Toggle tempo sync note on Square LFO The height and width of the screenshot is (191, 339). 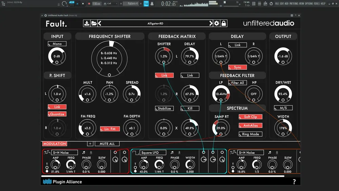(172, 153)
